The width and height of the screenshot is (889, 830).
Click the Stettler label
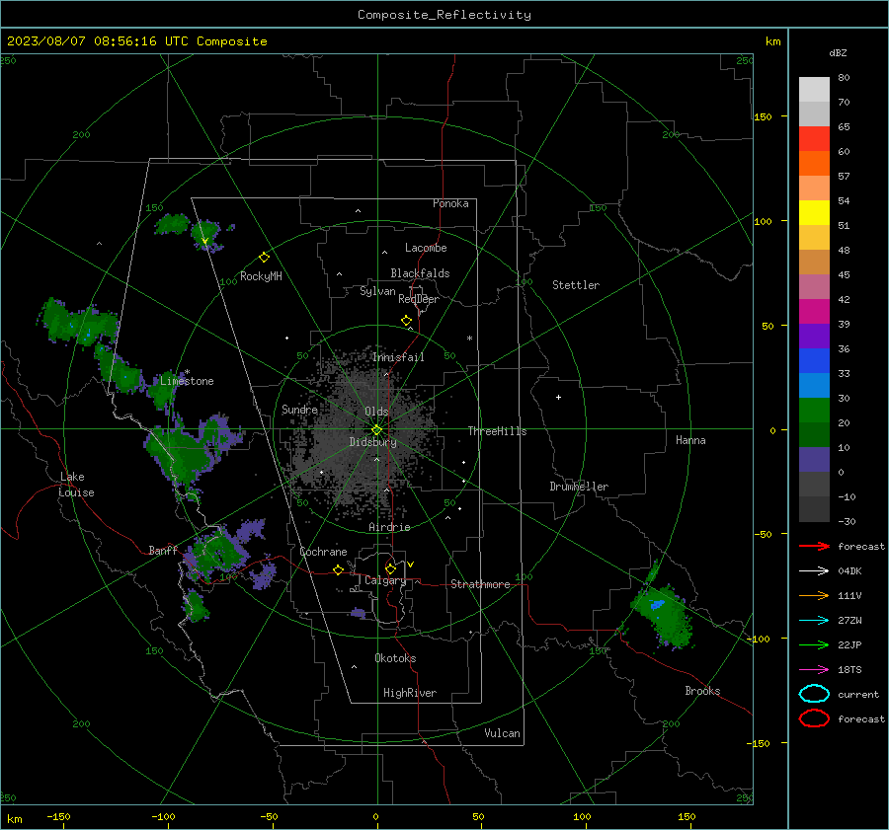click(576, 285)
